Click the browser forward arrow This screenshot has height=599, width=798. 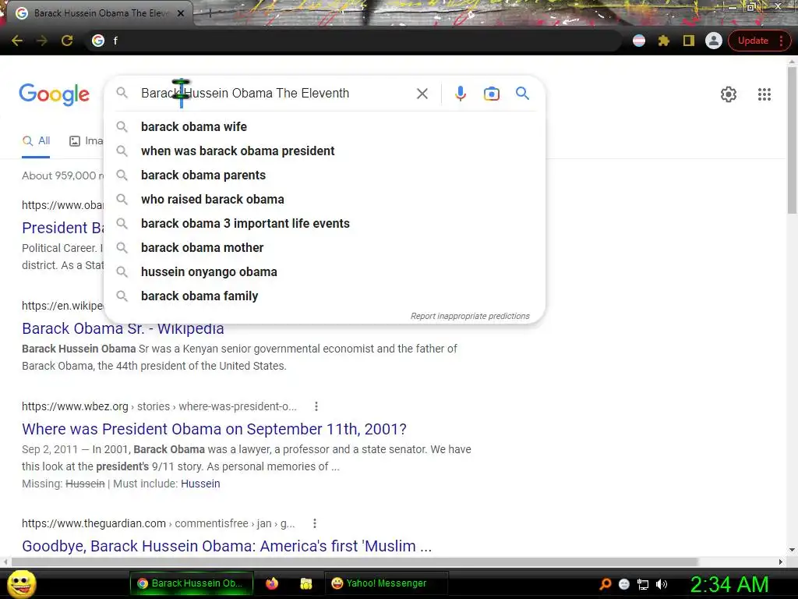click(x=42, y=41)
